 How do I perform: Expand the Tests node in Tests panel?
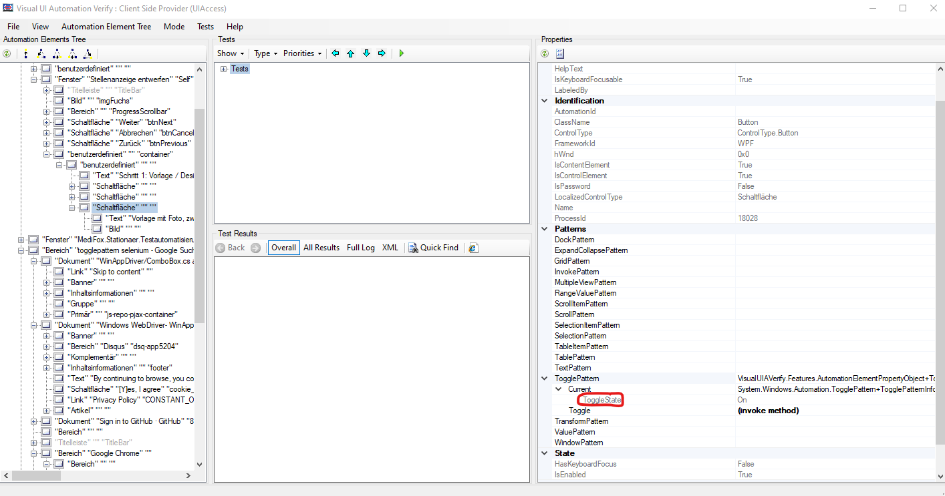[223, 68]
